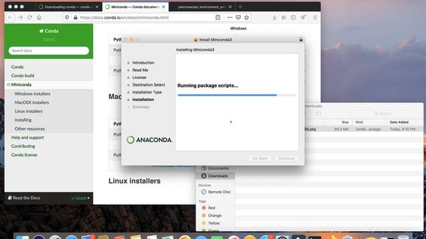Sort Finder list by Date Added
426x239 pixels.
pos(399,122)
